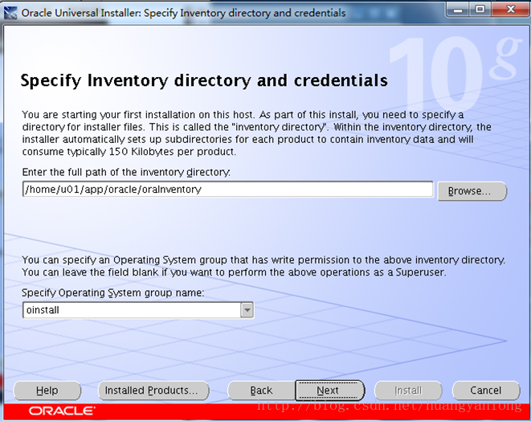Expand the Operating System group dropdown arrow
531x421 pixels.
[247, 310]
